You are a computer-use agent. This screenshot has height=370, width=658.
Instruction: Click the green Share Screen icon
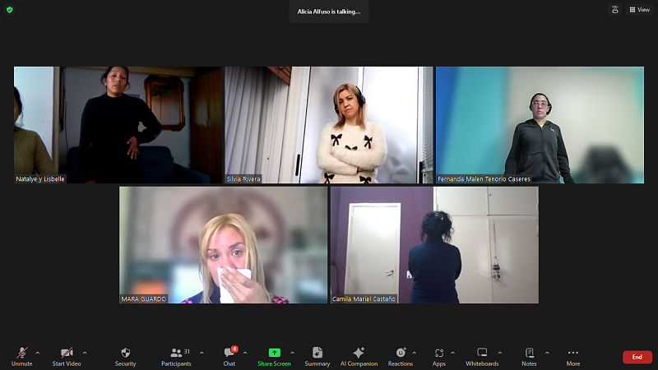(274, 353)
